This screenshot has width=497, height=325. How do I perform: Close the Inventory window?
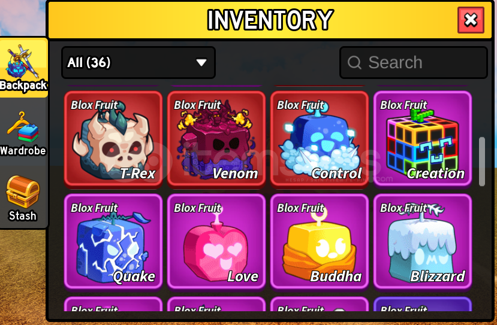point(471,20)
